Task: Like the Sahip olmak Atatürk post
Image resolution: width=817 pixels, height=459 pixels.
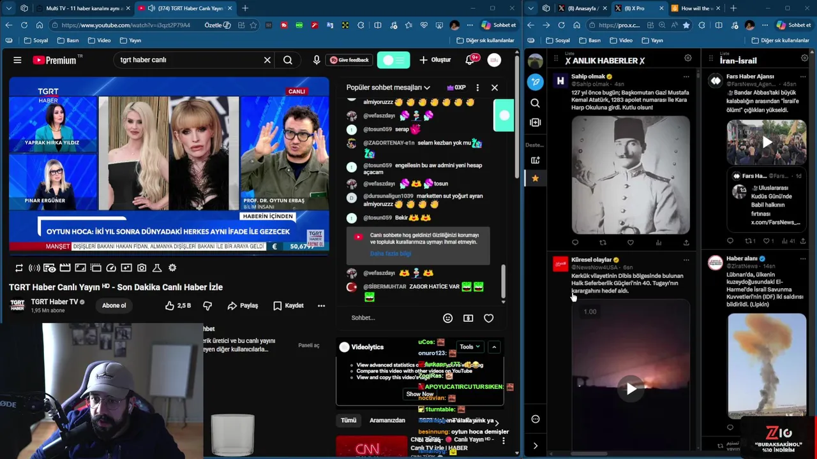Action: 631,242
